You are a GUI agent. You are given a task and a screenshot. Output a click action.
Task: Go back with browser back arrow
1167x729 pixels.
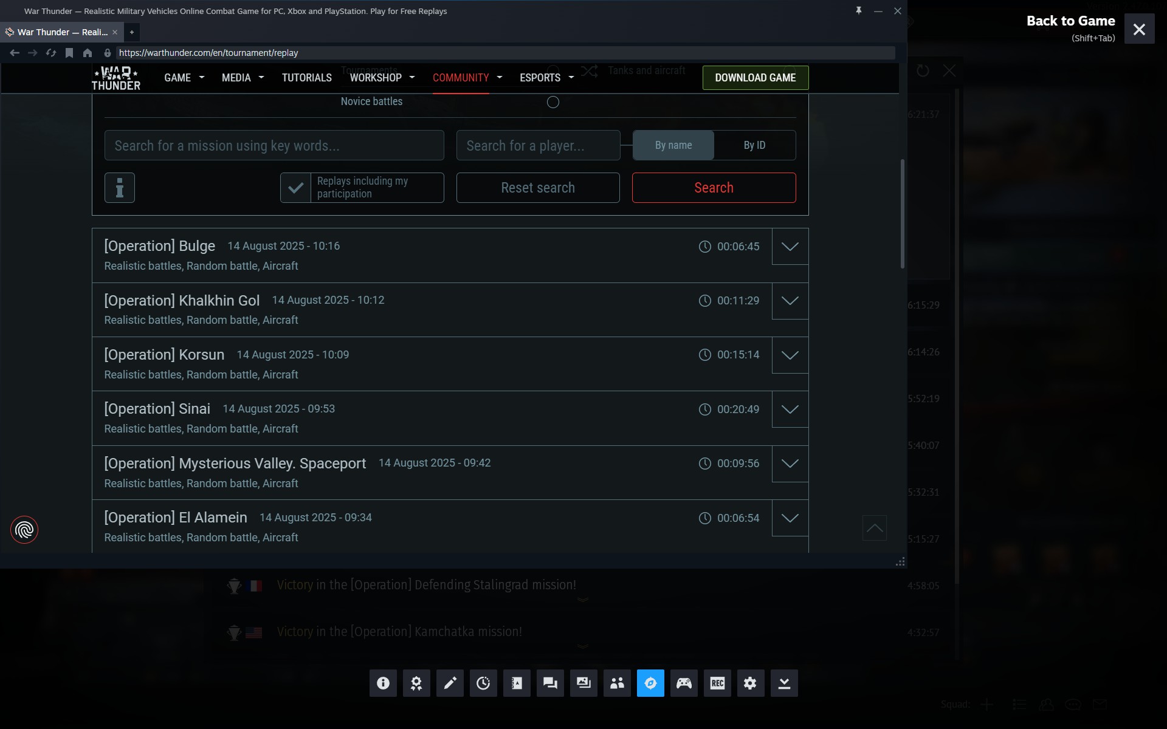pyautogui.click(x=15, y=53)
